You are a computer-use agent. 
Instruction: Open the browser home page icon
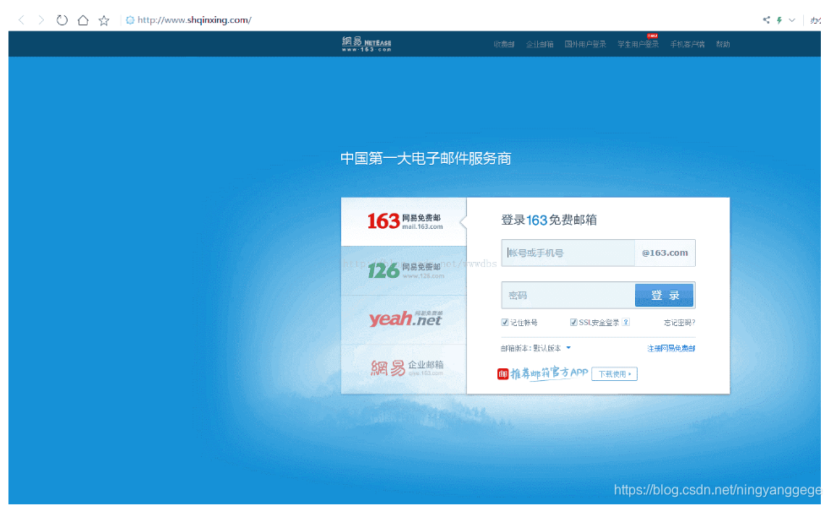pyautogui.click(x=83, y=20)
